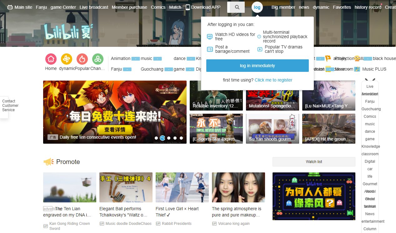The image size is (396, 233).
Task: Click the 'log in immediately' button
Action: coord(258,66)
